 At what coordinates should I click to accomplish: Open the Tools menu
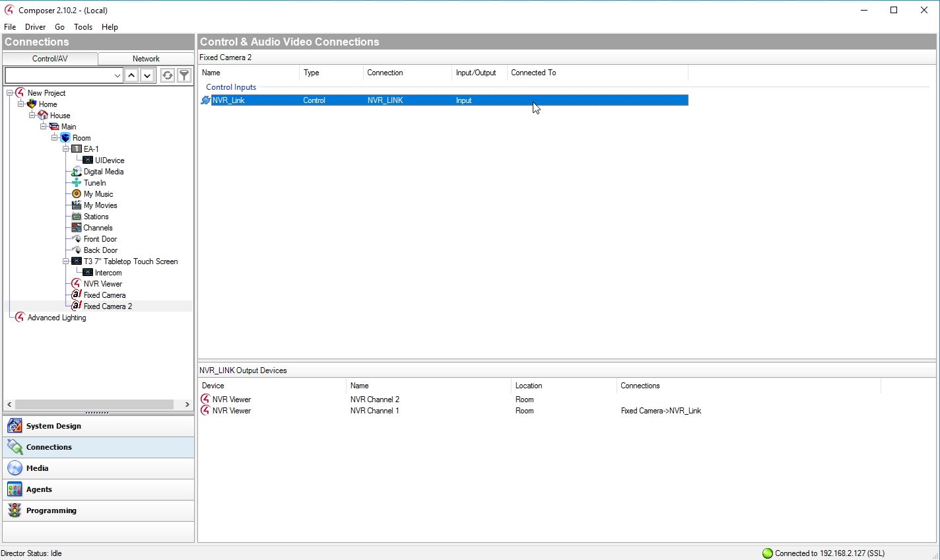[x=83, y=27]
